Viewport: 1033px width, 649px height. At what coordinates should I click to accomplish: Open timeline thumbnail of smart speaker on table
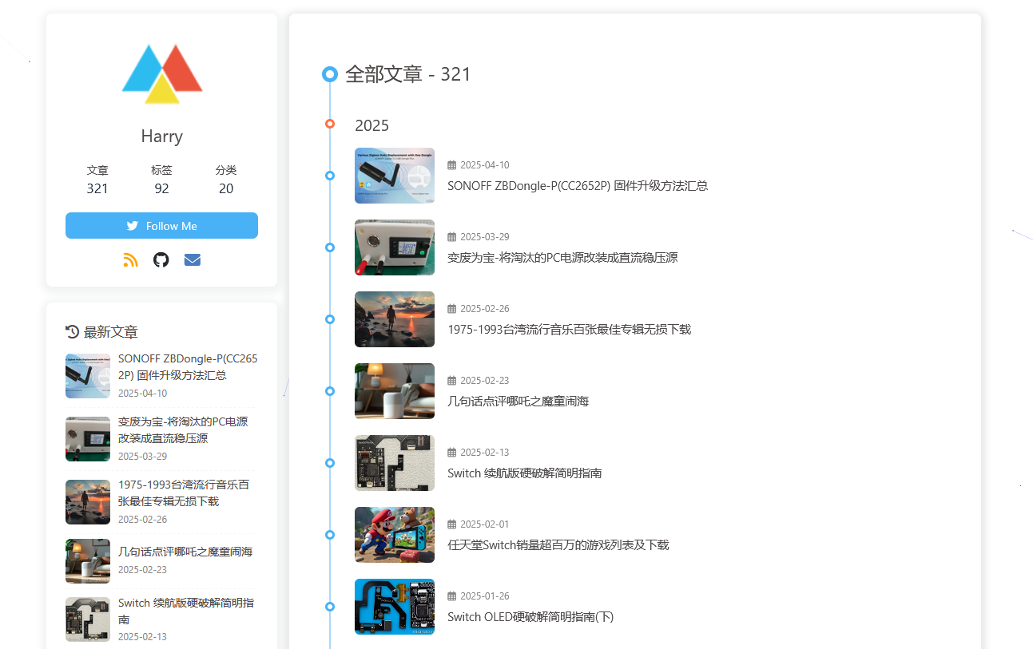395,391
